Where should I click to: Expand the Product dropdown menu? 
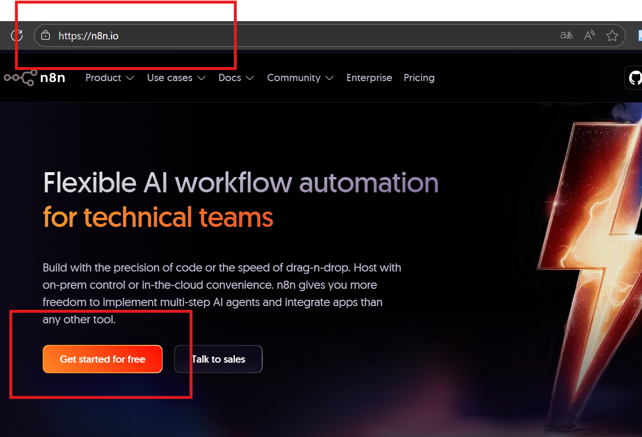[109, 78]
